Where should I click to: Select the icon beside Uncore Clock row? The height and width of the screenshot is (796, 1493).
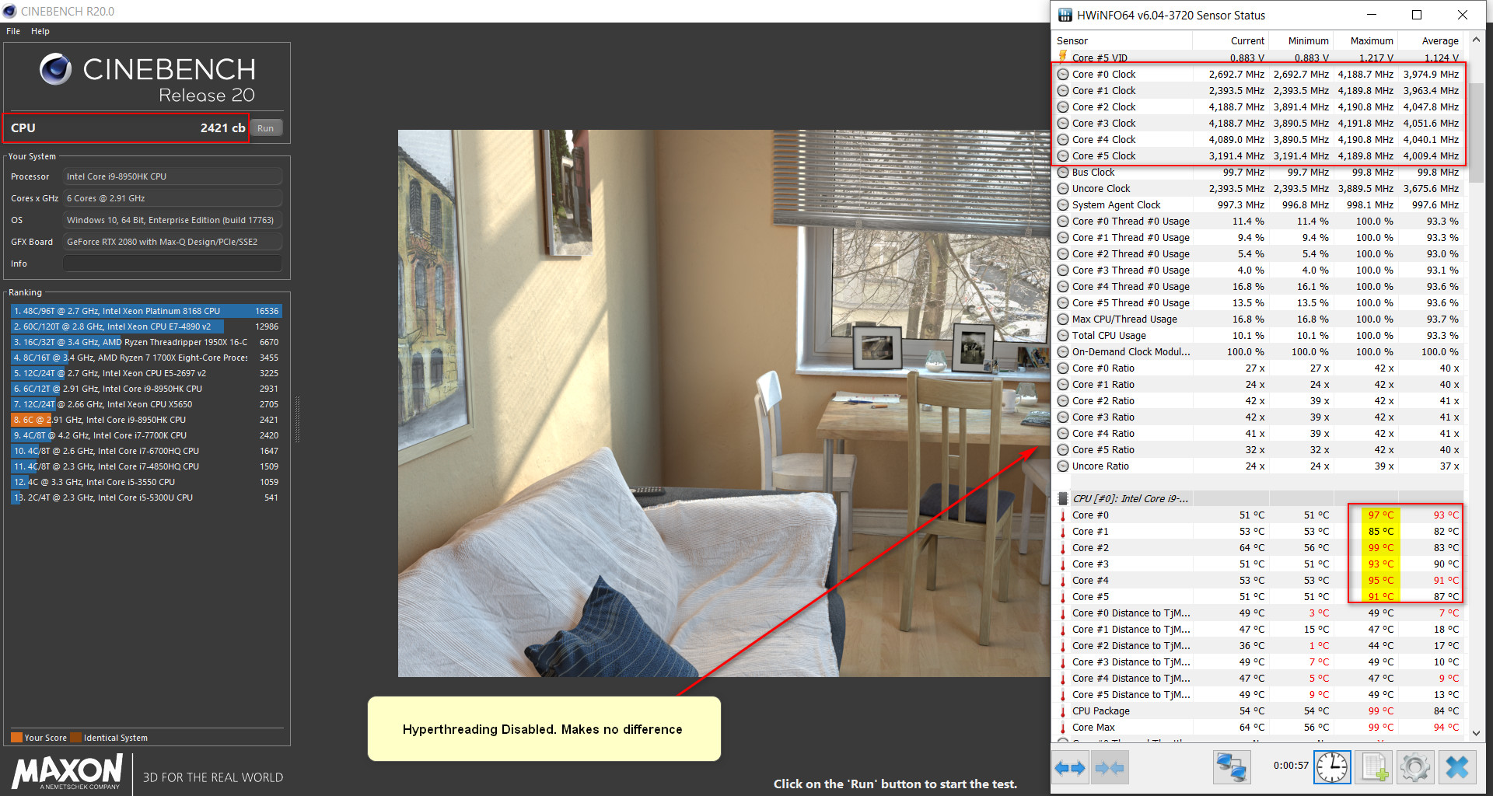click(x=1063, y=189)
